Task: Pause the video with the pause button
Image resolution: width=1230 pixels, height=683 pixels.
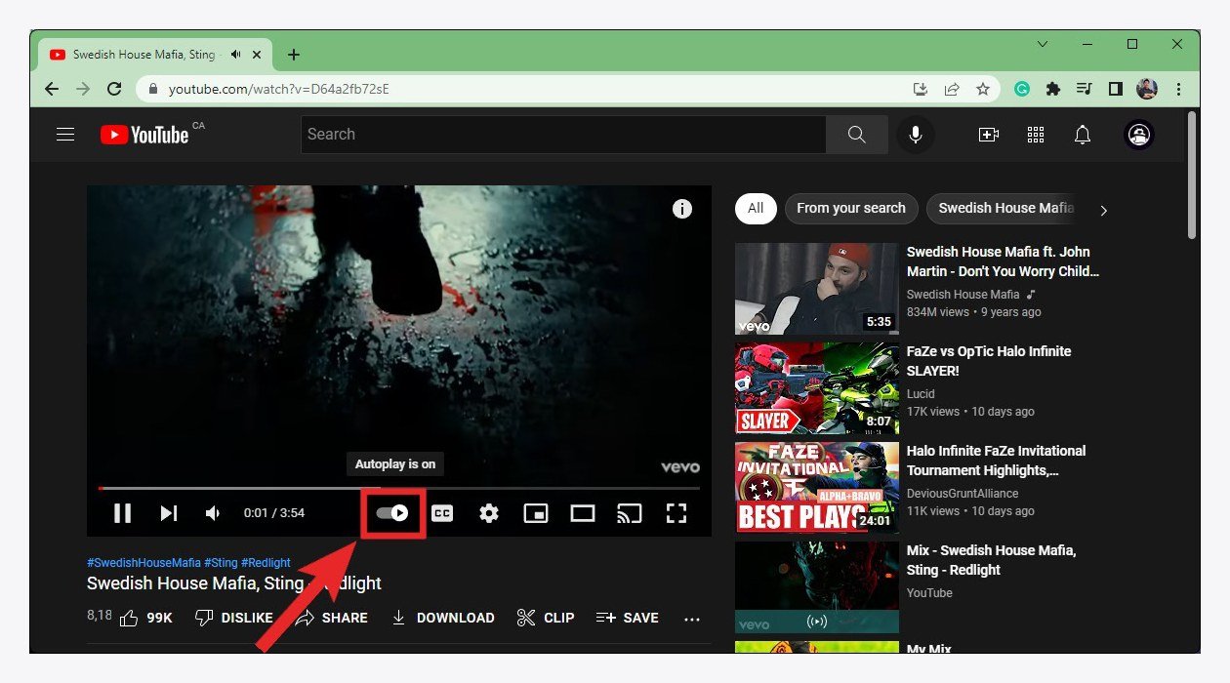Action: [122, 513]
